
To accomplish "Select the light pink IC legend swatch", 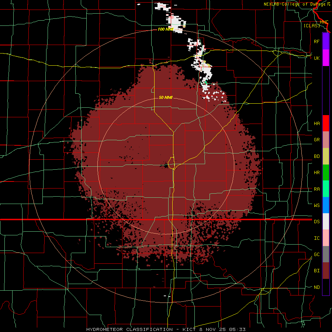I will [x=326, y=238].
